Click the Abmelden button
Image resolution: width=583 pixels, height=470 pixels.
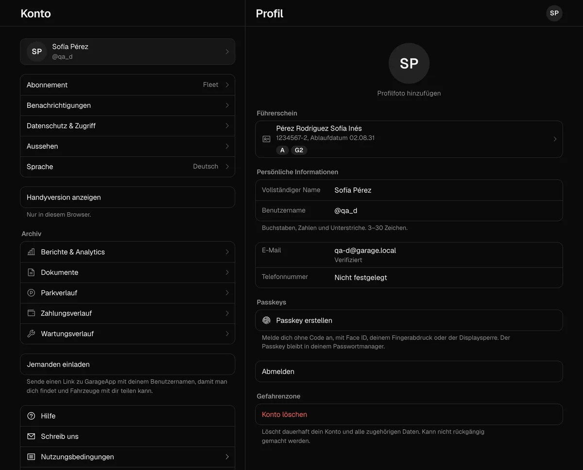[409, 371]
